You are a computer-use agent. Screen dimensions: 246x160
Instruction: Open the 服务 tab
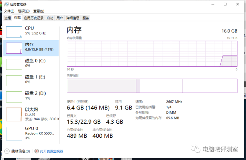coord(86,18)
